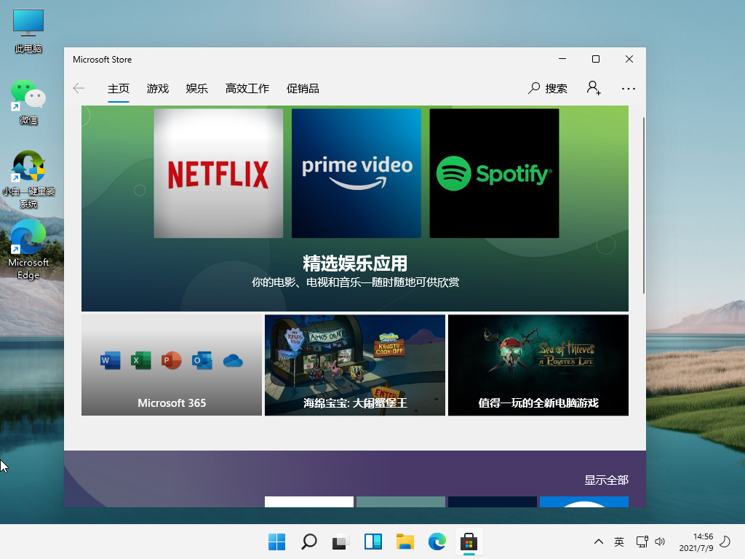
Task: Open the 海绵宝宝: 大闹蟹堡王 game card
Action: [355, 365]
